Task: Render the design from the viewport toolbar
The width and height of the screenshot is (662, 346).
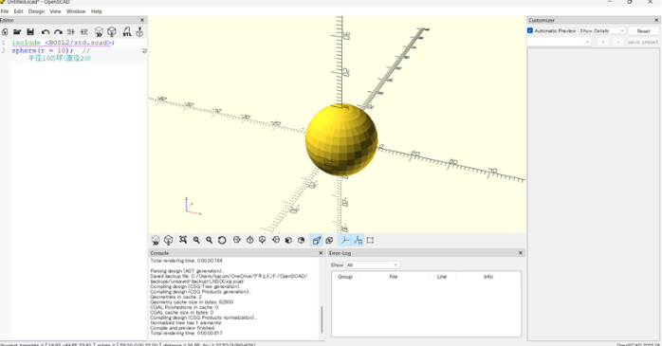Action: click(x=169, y=240)
